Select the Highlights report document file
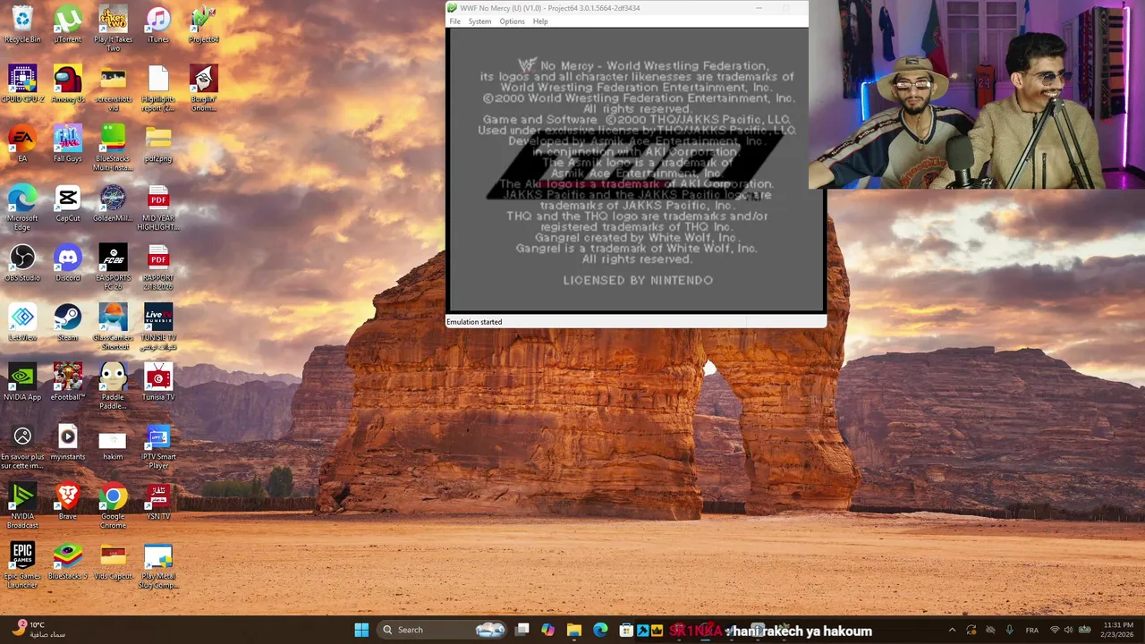Image resolution: width=1145 pixels, height=644 pixels. [x=158, y=88]
